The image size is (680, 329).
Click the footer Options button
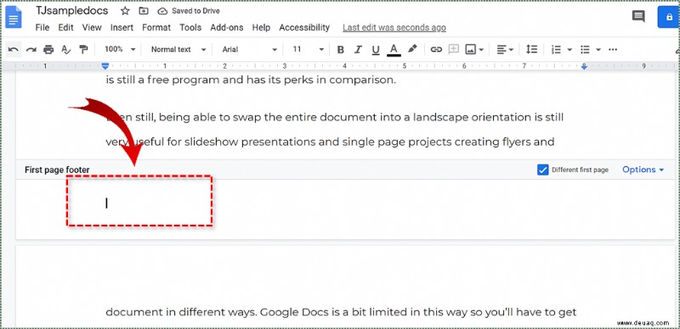pyautogui.click(x=643, y=170)
